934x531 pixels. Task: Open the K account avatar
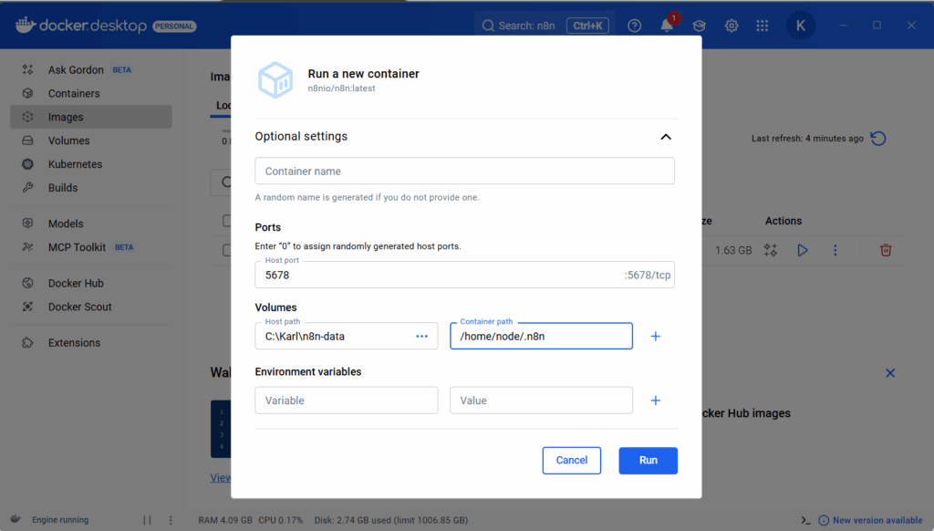pyautogui.click(x=801, y=26)
